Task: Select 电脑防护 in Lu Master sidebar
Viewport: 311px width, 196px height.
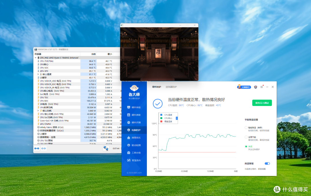Action: 134,130
